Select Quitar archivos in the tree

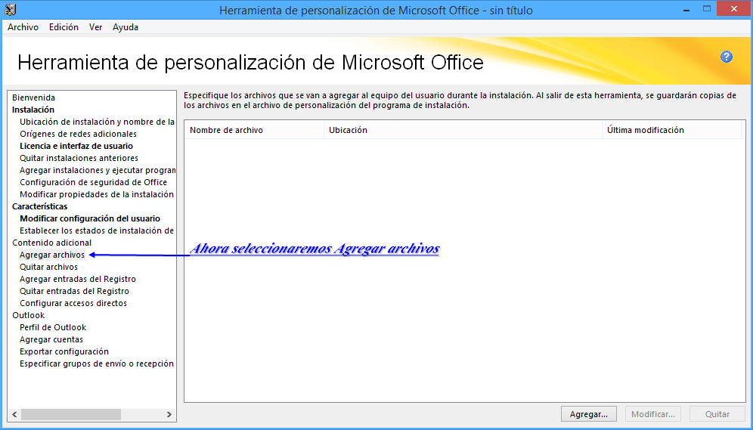(x=48, y=267)
